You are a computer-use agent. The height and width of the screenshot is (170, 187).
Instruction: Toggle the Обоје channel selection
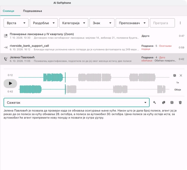(x=178, y=90)
